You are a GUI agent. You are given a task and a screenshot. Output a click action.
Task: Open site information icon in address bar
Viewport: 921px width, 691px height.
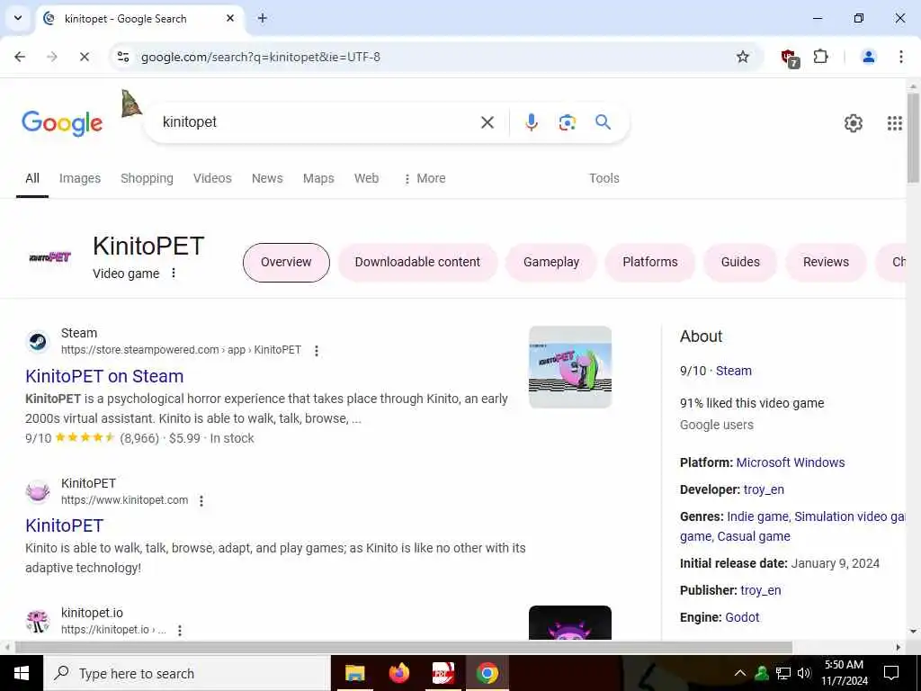pyautogui.click(x=123, y=57)
